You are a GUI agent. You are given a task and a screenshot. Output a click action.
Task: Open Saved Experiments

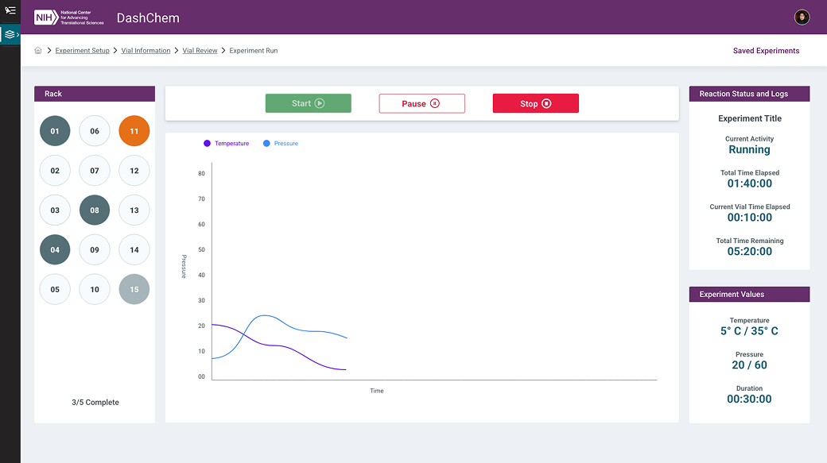click(766, 51)
